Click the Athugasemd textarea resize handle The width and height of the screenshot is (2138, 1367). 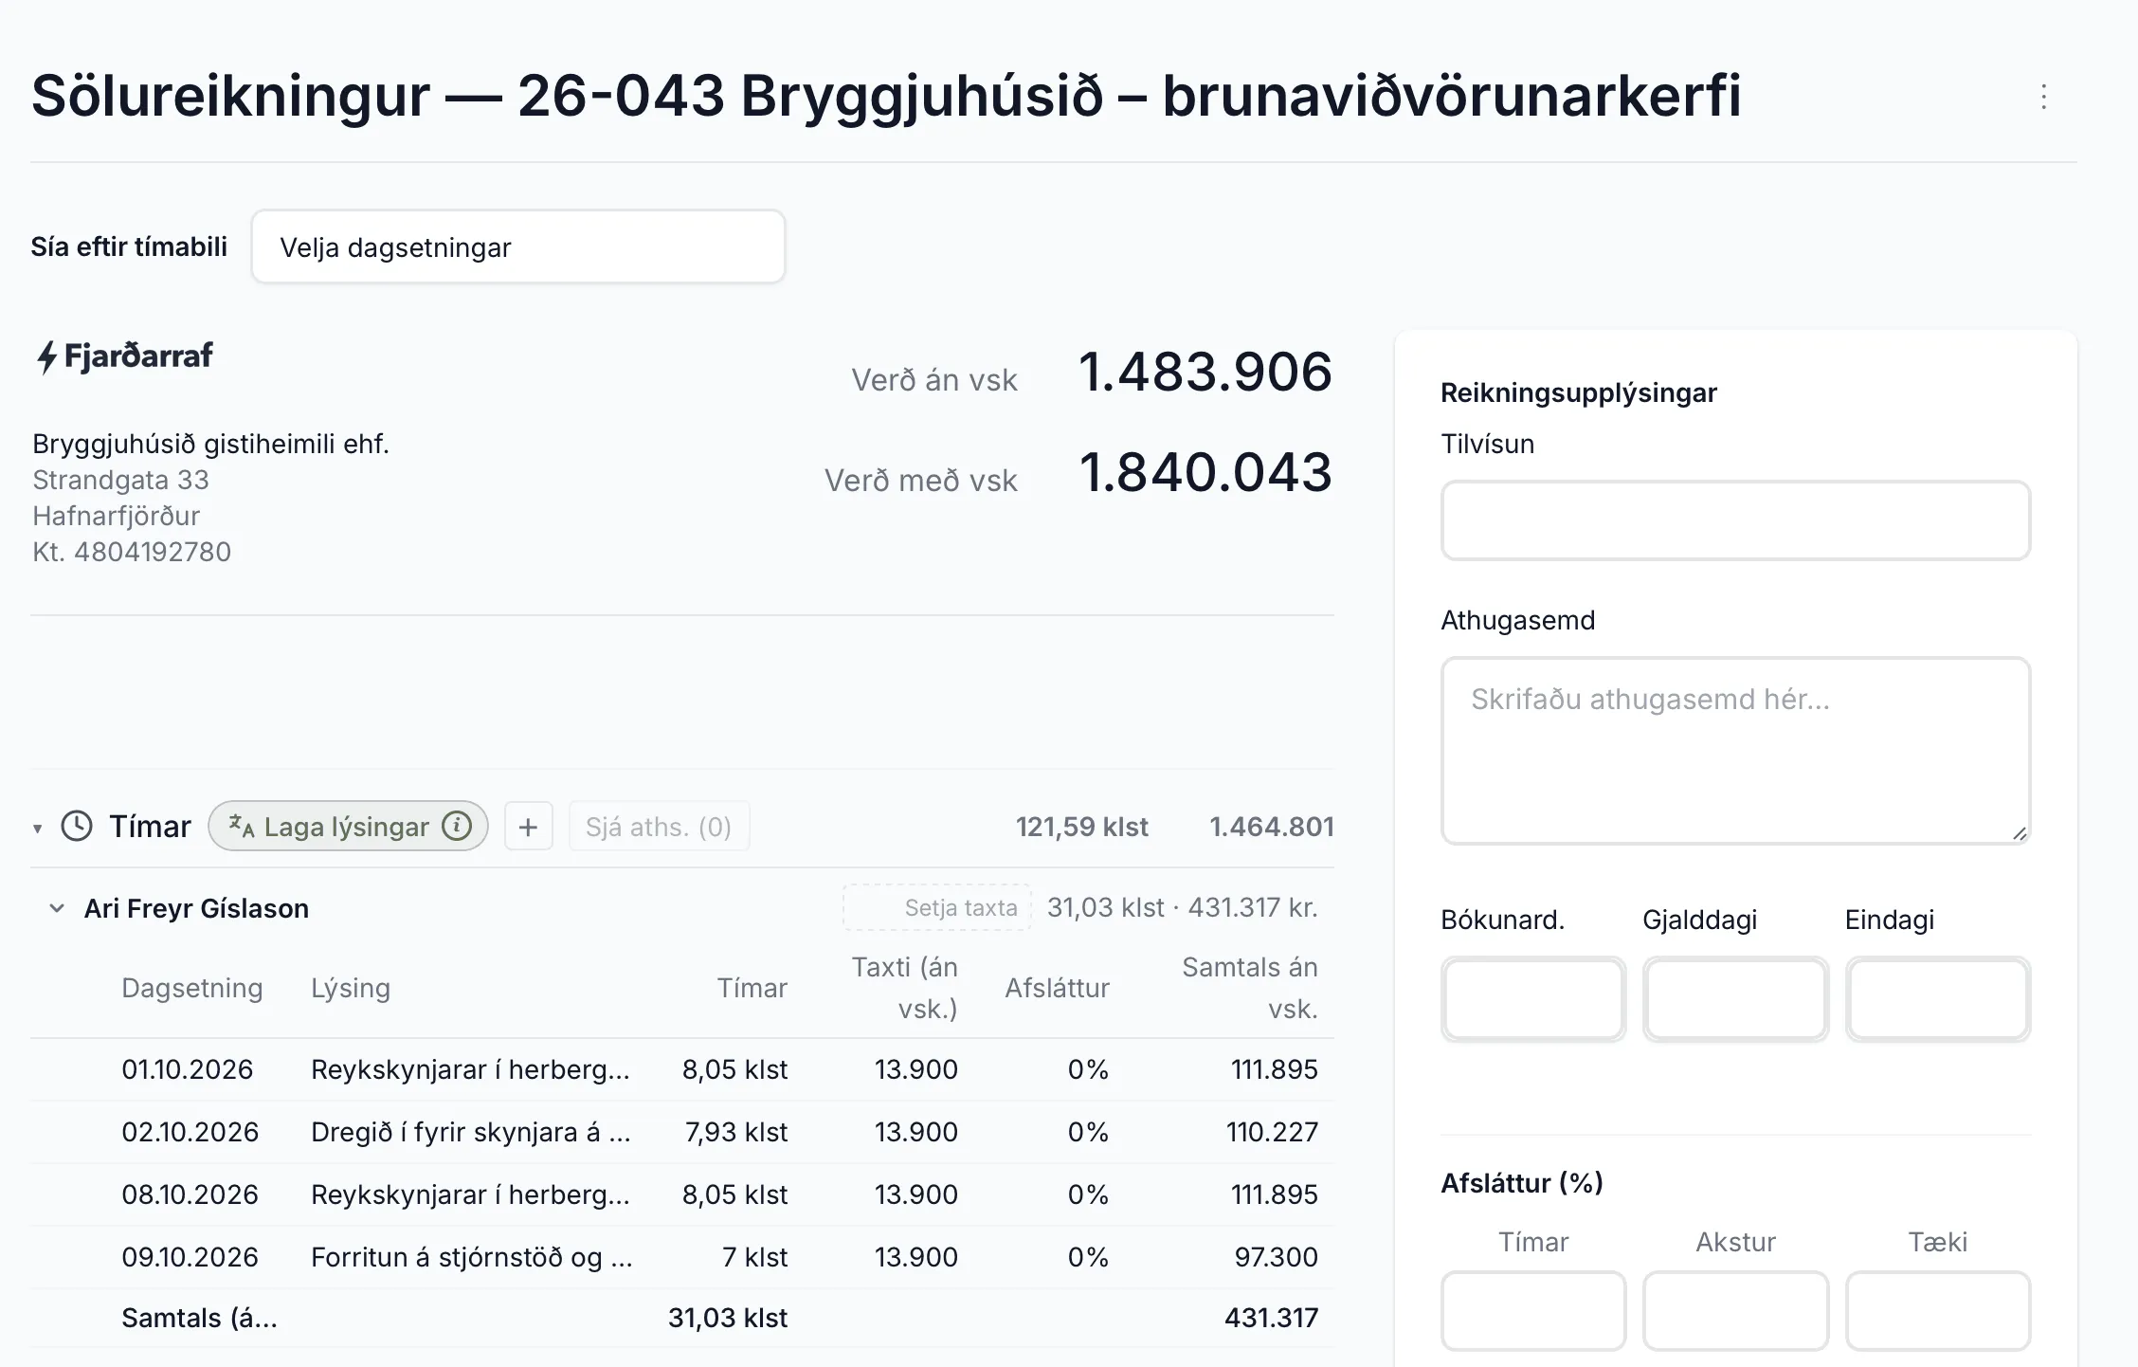[2019, 833]
